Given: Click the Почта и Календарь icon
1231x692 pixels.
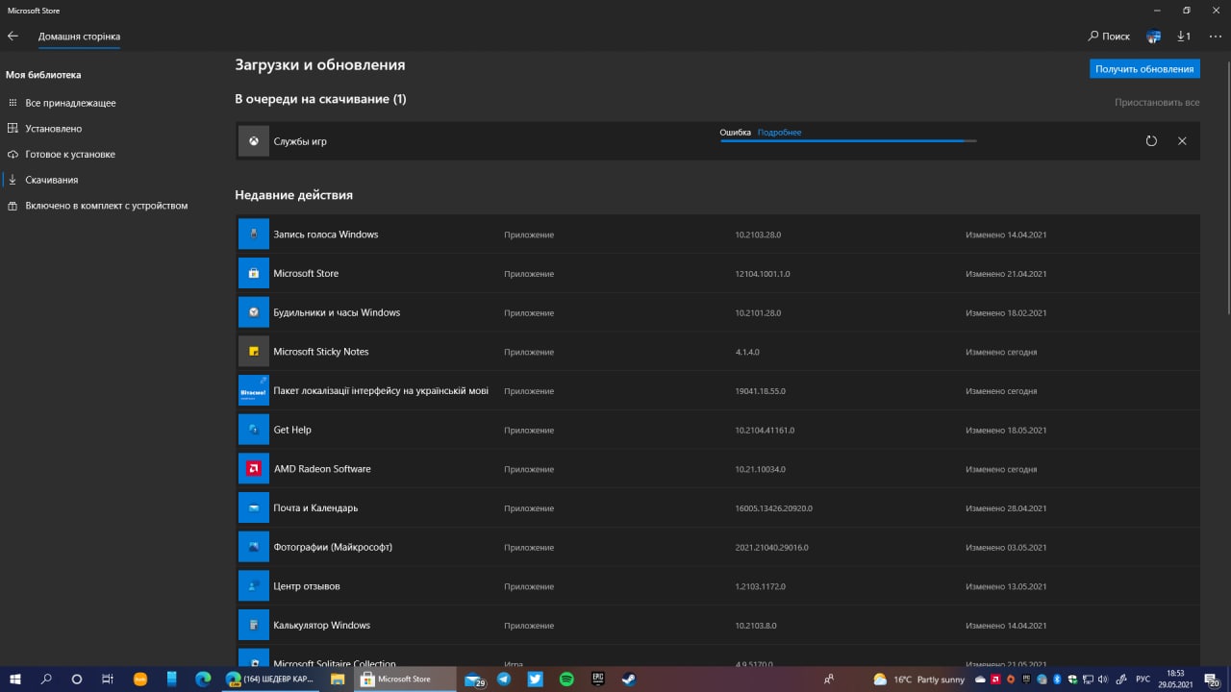Looking at the screenshot, I should 253,507.
